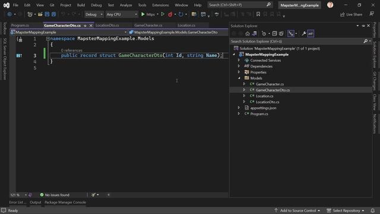Click Start Without Debugging outline play icon
The width and height of the screenshot is (380, 214).
tap(163, 14)
